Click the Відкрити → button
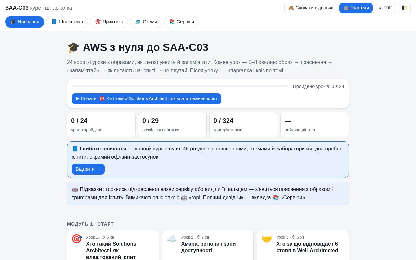416x260 pixels. click(x=88, y=169)
